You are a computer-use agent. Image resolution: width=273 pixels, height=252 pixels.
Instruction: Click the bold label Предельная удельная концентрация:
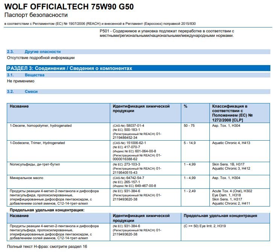point(47,210)
